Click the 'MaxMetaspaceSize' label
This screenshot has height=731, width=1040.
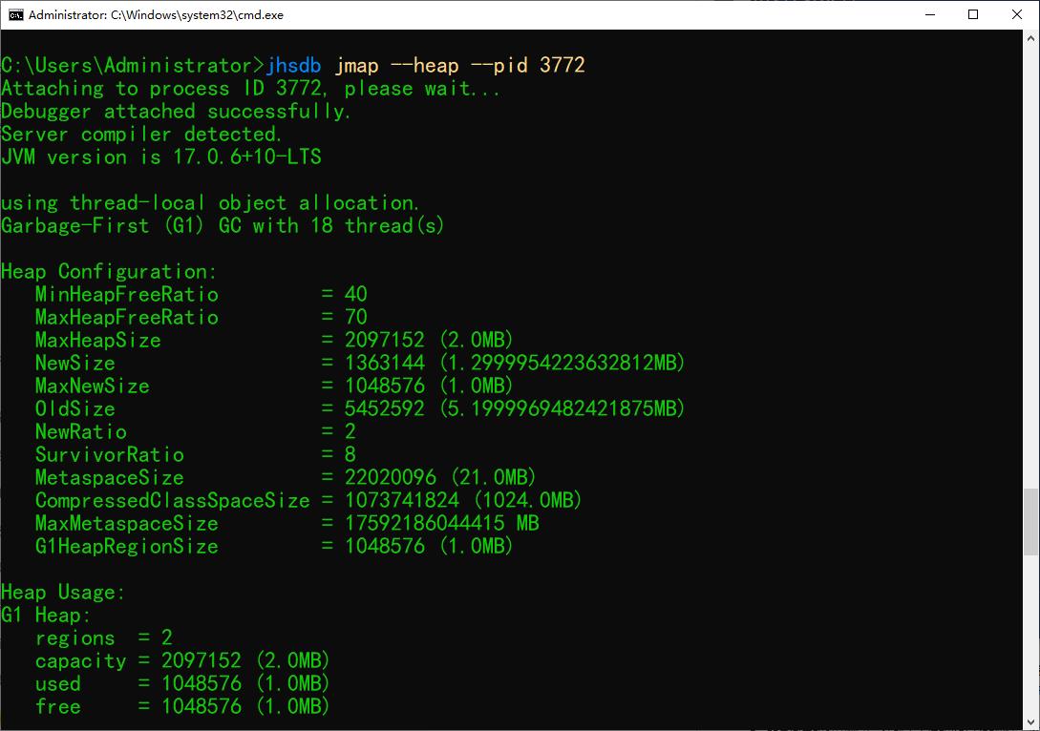[127, 524]
